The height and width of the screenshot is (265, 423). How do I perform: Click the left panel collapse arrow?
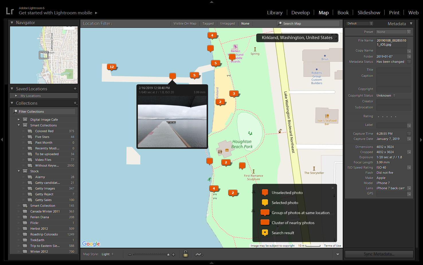[x=2, y=140]
